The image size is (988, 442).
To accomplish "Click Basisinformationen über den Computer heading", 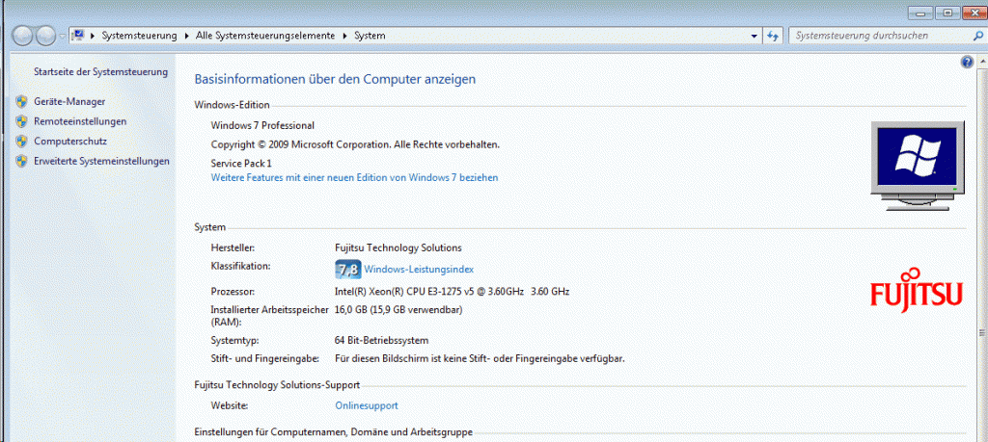I will [335, 79].
